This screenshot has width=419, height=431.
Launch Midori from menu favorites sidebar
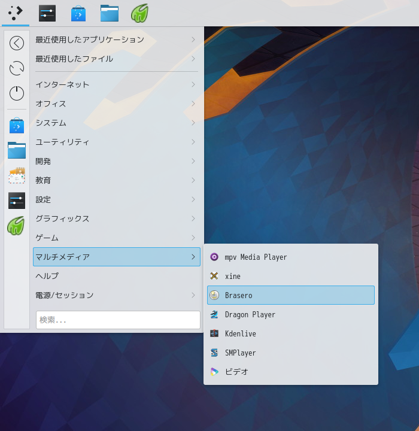pos(16,226)
